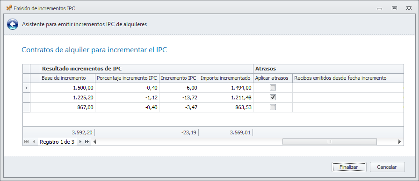Sort by Importe incrementado column header
Screen dimensions: 419x181
coord(226,78)
